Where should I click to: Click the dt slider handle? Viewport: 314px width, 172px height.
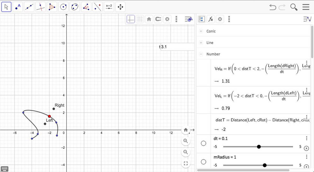coord(259,147)
